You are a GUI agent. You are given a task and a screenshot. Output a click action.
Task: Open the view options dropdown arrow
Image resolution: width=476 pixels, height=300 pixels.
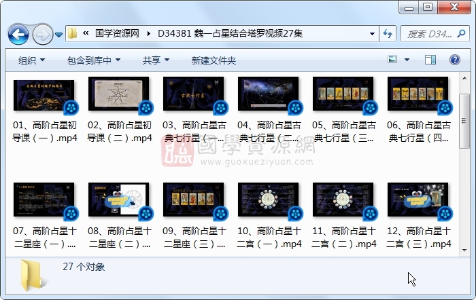[x=407, y=60]
